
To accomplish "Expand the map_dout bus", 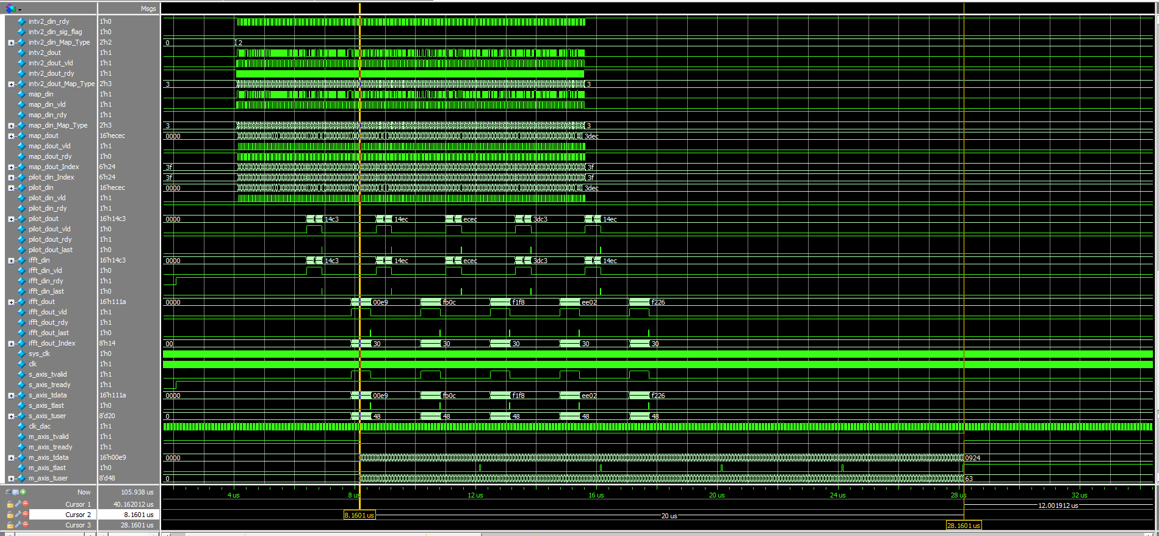I will [11, 136].
